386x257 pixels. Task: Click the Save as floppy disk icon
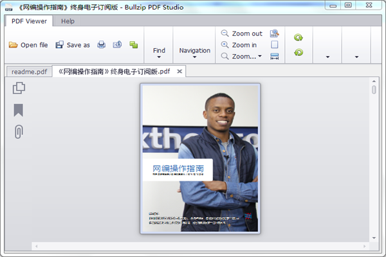point(59,45)
